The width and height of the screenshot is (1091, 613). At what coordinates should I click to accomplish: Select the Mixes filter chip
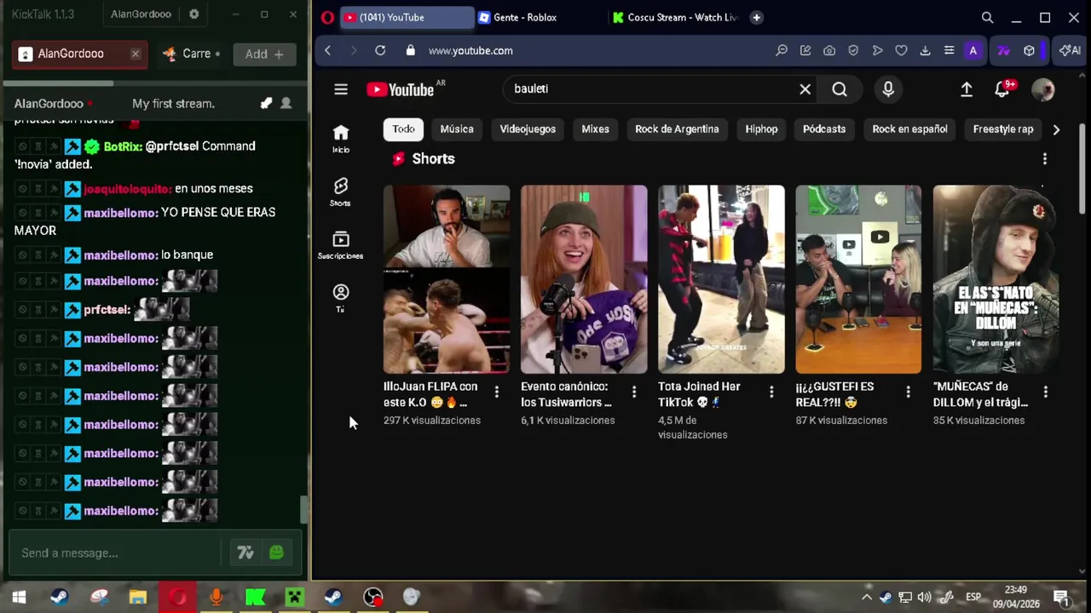(x=595, y=129)
